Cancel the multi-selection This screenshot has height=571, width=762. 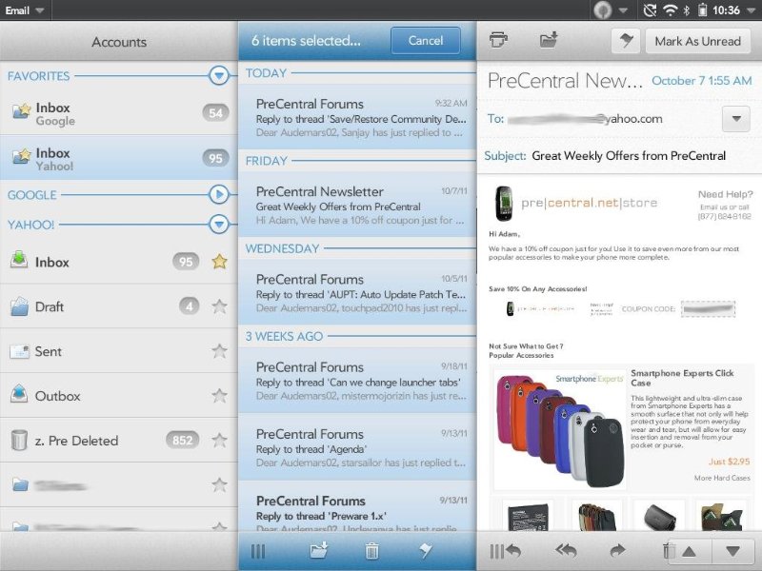425,40
